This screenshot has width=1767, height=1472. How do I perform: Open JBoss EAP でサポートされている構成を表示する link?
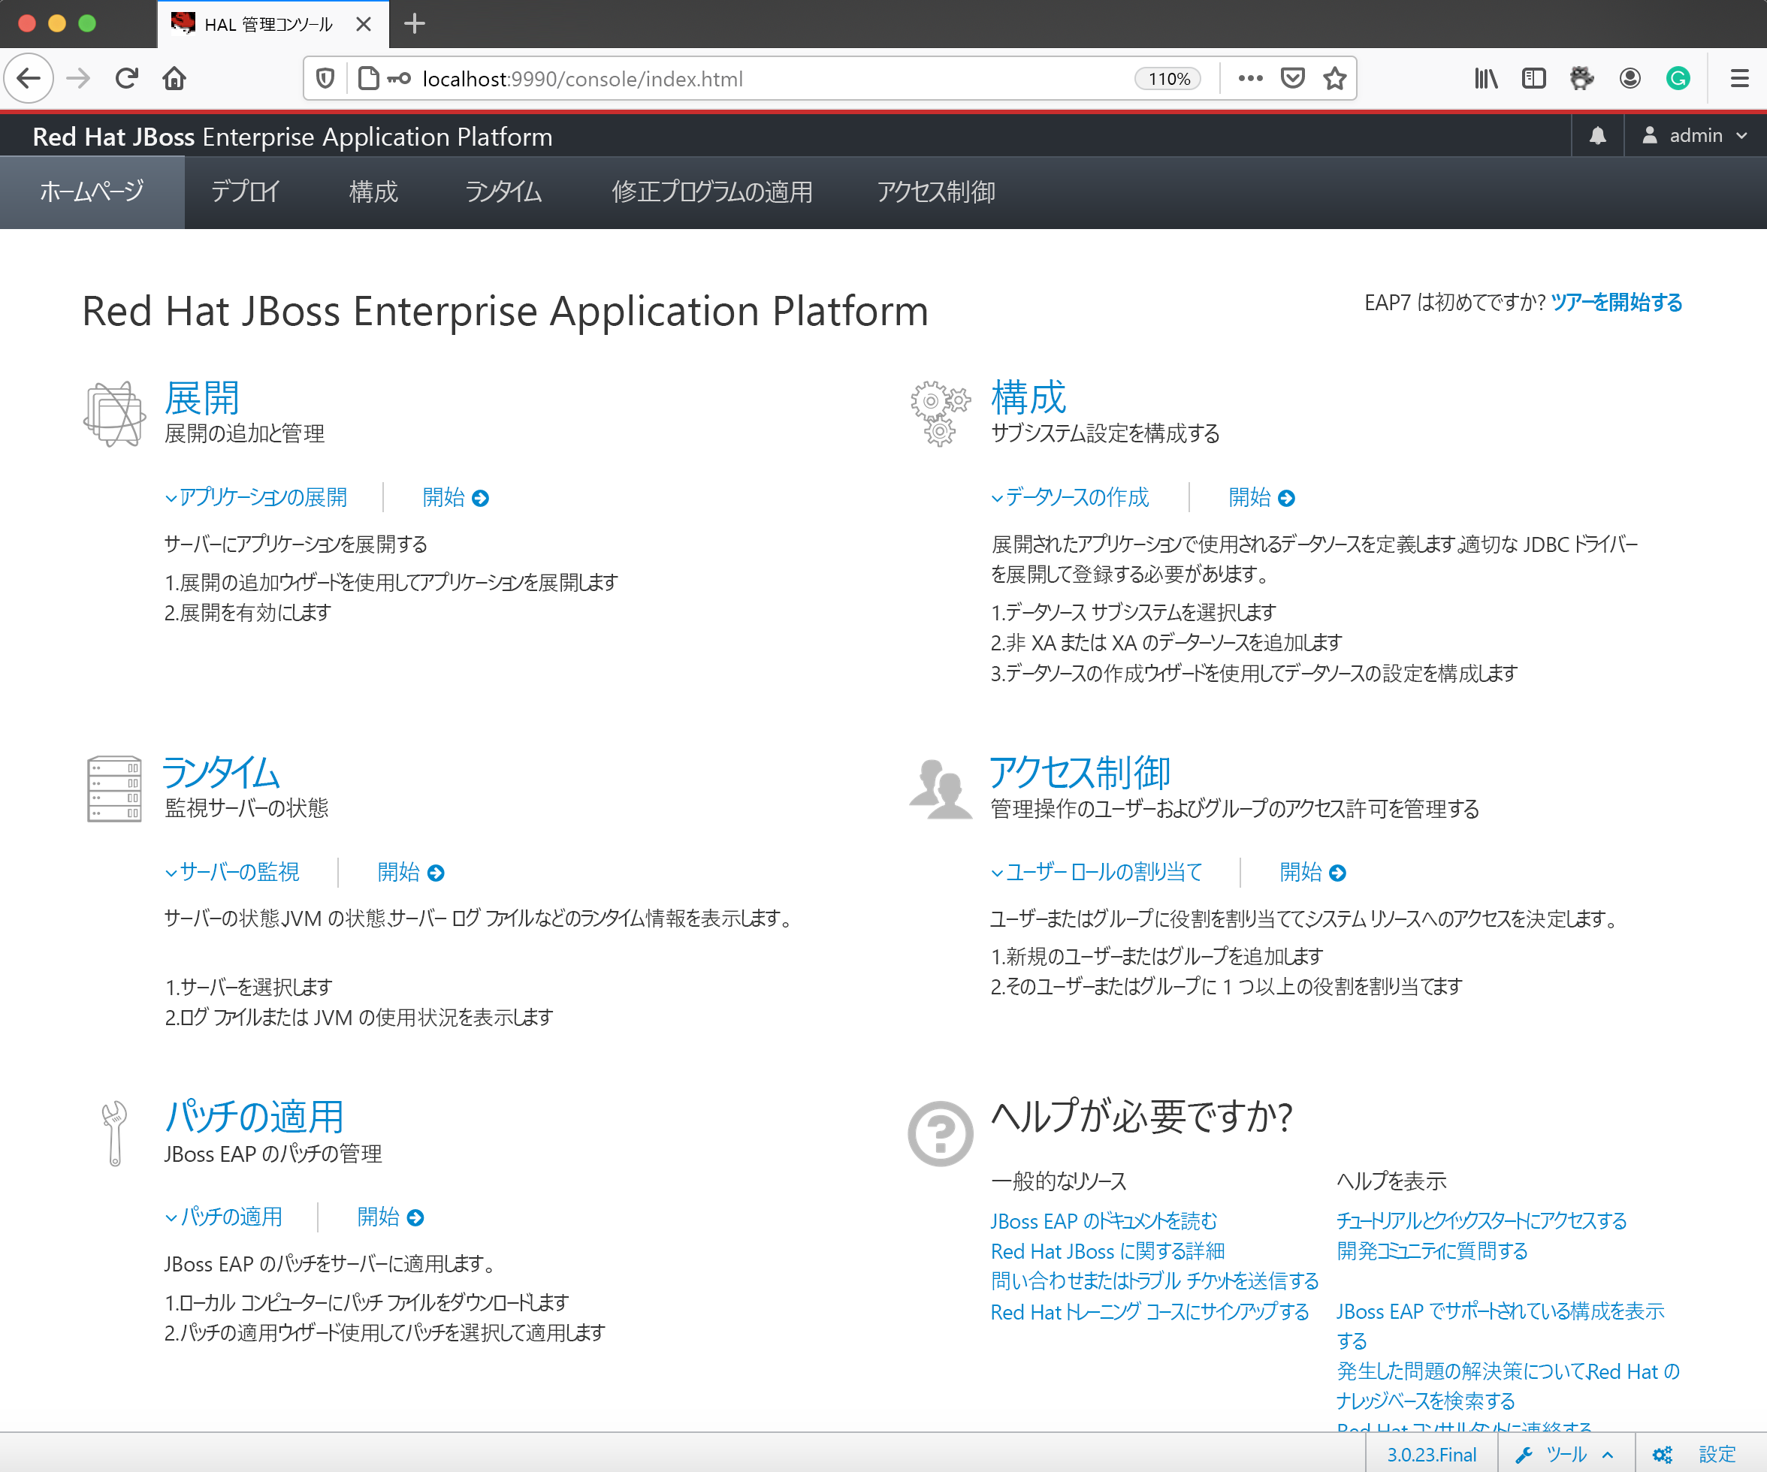click(x=1500, y=1326)
